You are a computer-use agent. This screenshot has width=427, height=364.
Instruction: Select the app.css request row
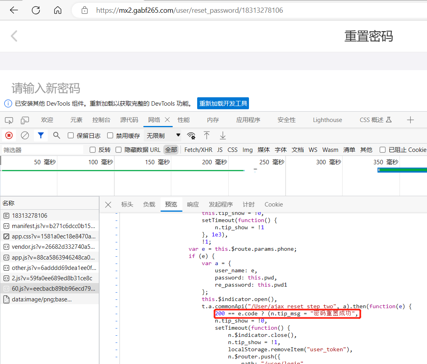coord(49,236)
